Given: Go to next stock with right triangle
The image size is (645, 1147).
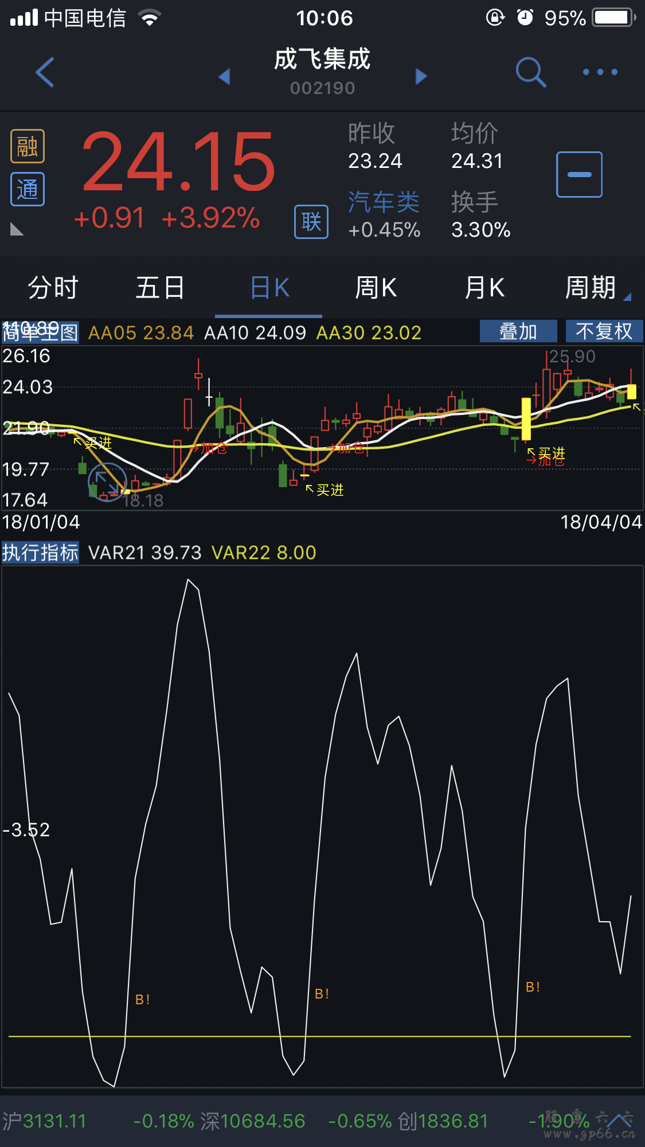Looking at the screenshot, I should [421, 76].
